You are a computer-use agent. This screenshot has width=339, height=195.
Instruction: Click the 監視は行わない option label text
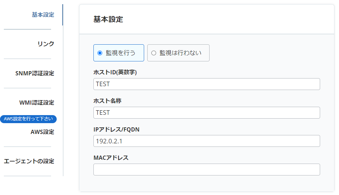(x=181, y=53)
